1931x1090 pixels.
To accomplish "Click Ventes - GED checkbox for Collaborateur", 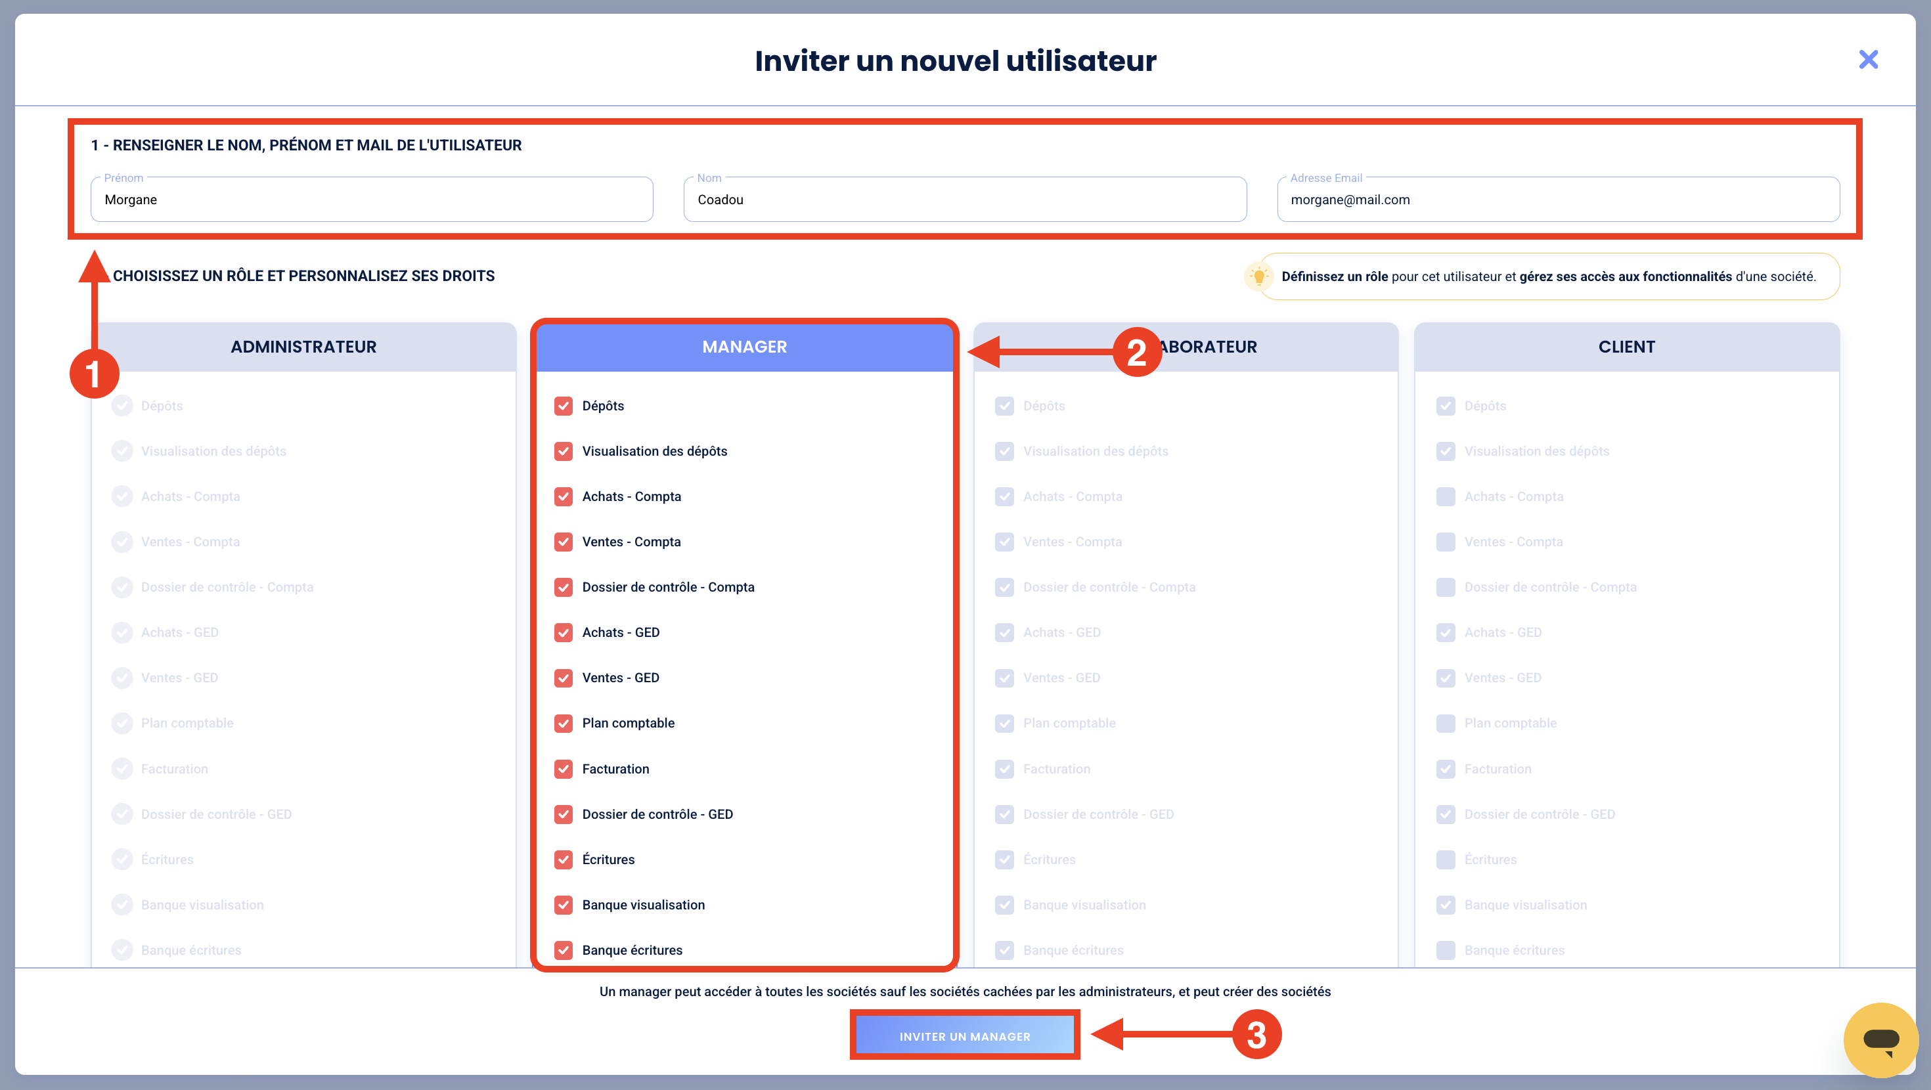I will (x=1004, y=678).
